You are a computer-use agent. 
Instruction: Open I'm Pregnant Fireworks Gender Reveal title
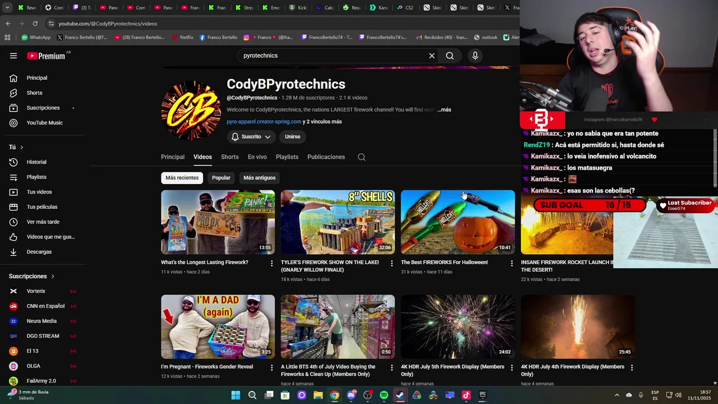207,367
